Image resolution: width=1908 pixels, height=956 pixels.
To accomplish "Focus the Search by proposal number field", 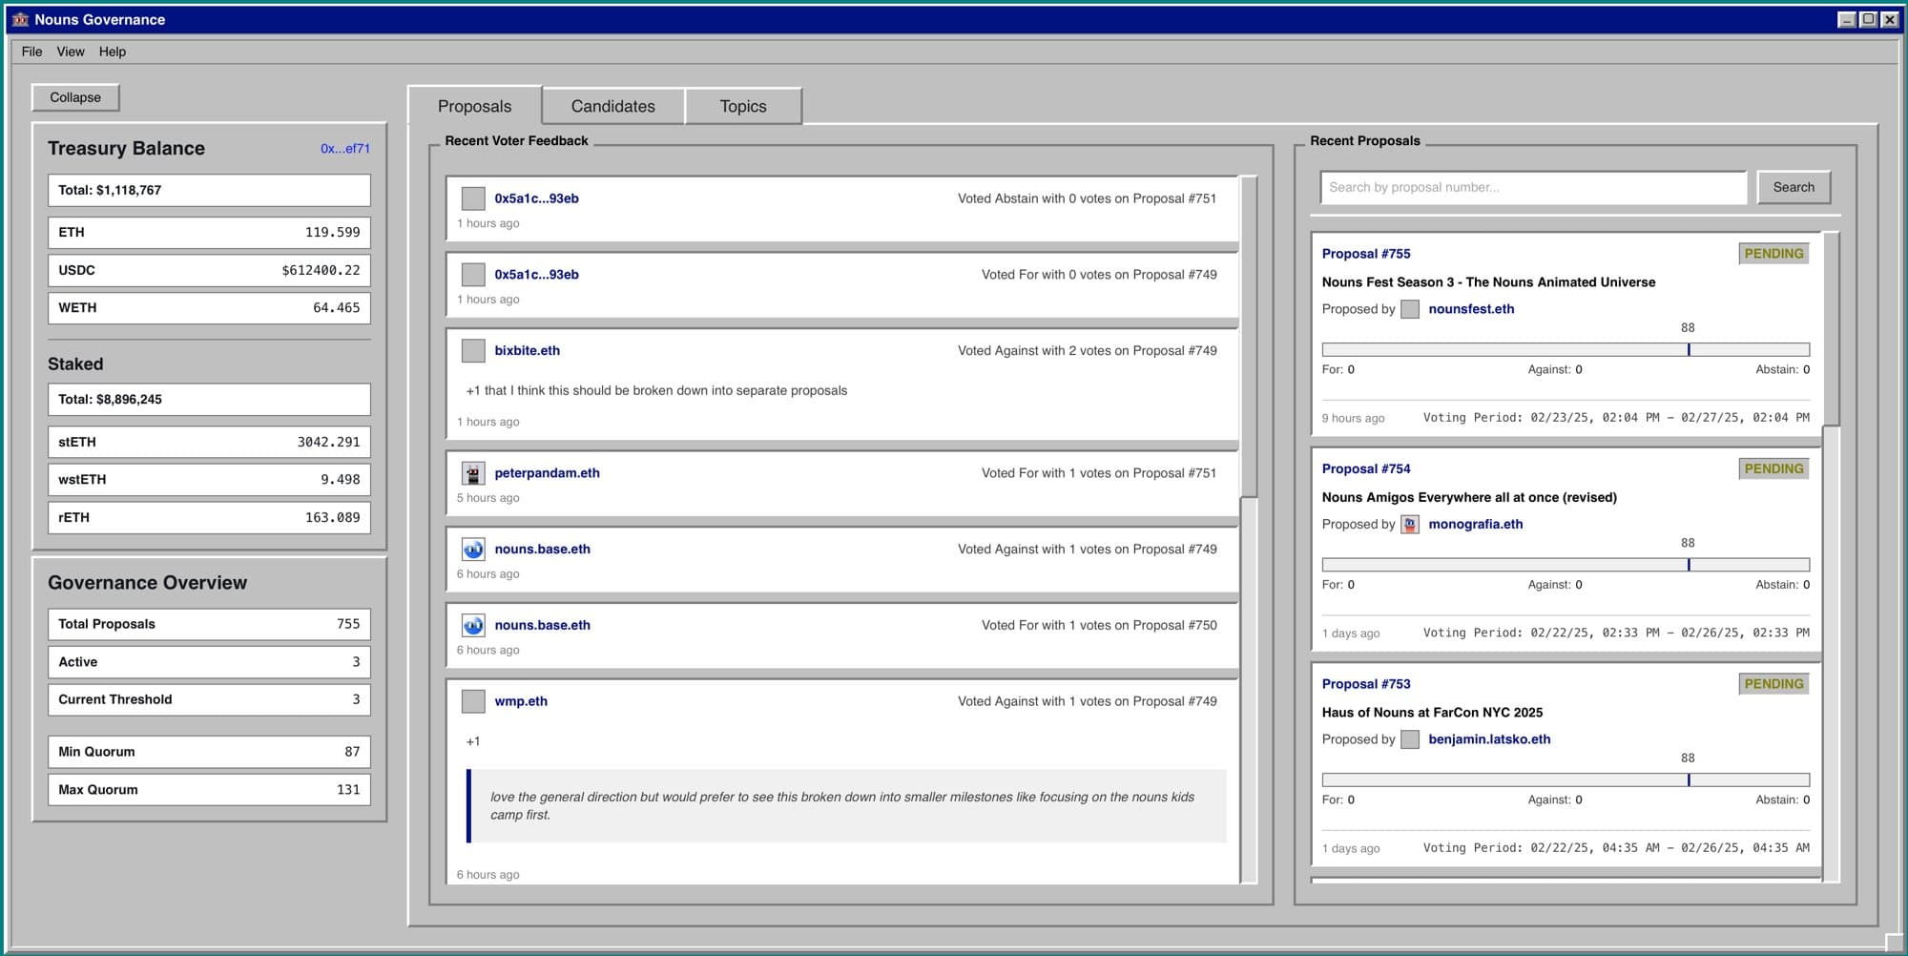I will pos(1534,188).
